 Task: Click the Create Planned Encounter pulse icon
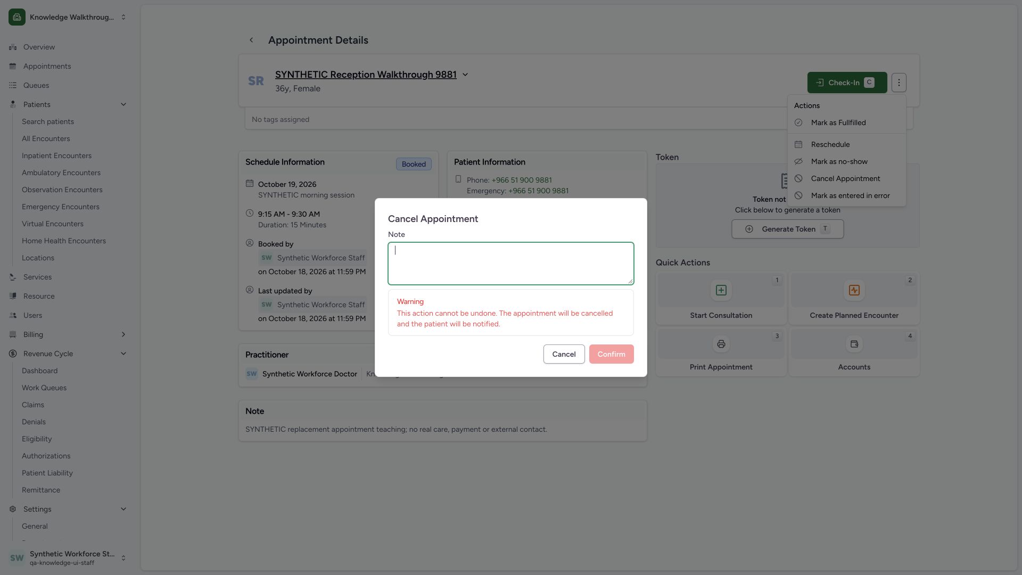[x=854, y=290]
